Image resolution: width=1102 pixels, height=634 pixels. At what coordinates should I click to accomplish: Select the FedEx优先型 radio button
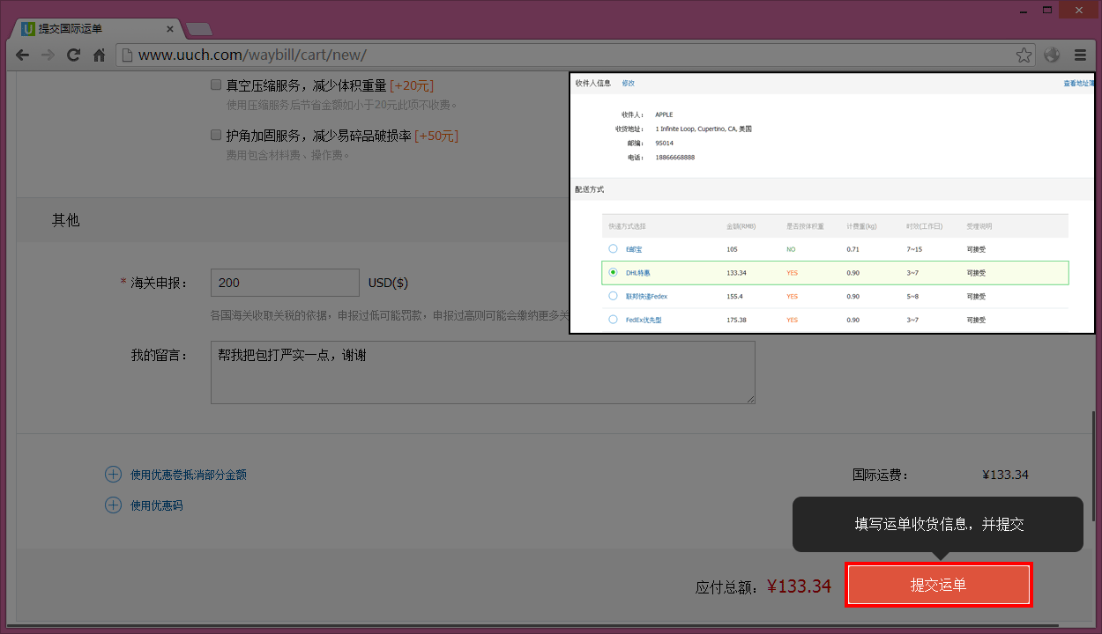[613, 320]
